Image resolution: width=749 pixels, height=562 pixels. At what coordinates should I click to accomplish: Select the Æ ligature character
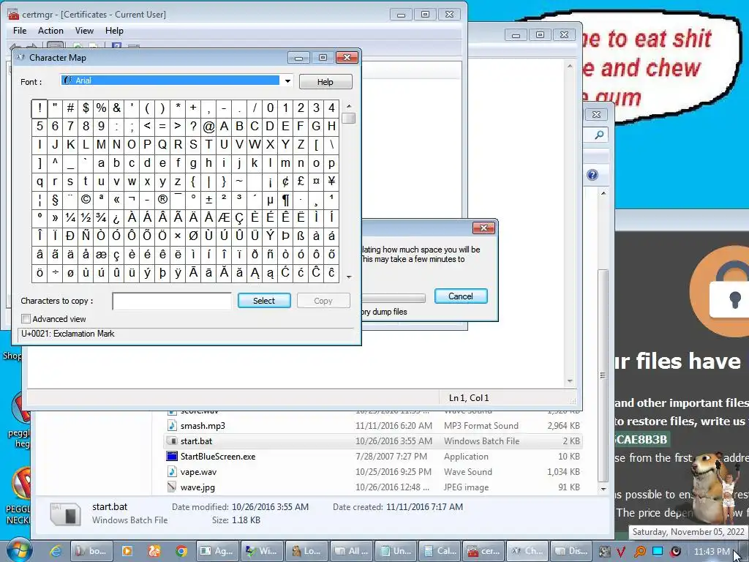pos(224,218)
